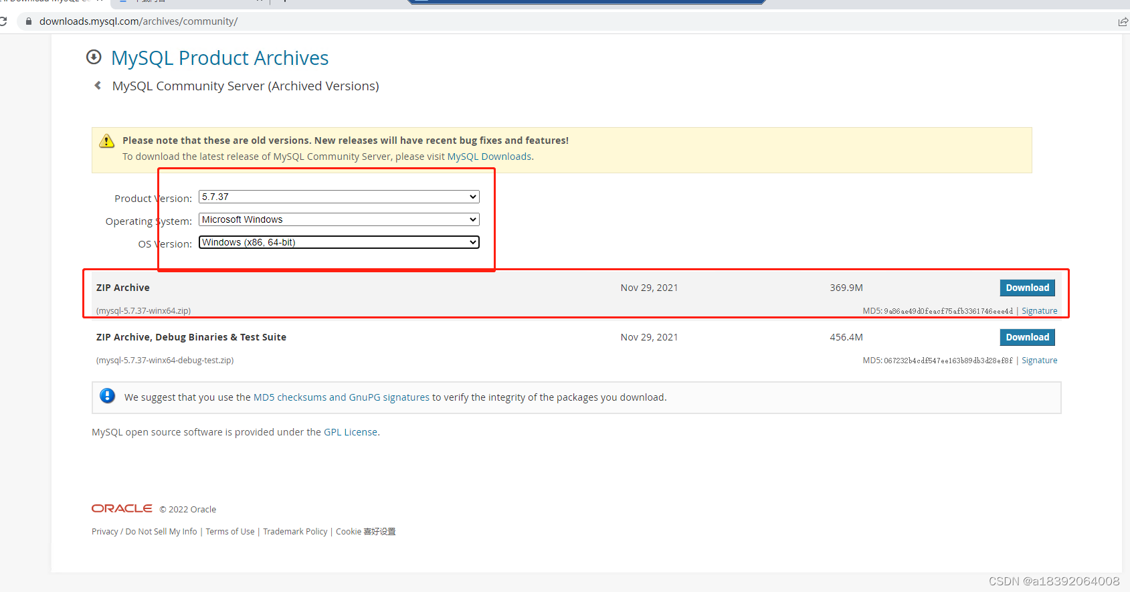Click the 369.9M file size value
This screenshot has height=592, width=1130.
point(846,288)
